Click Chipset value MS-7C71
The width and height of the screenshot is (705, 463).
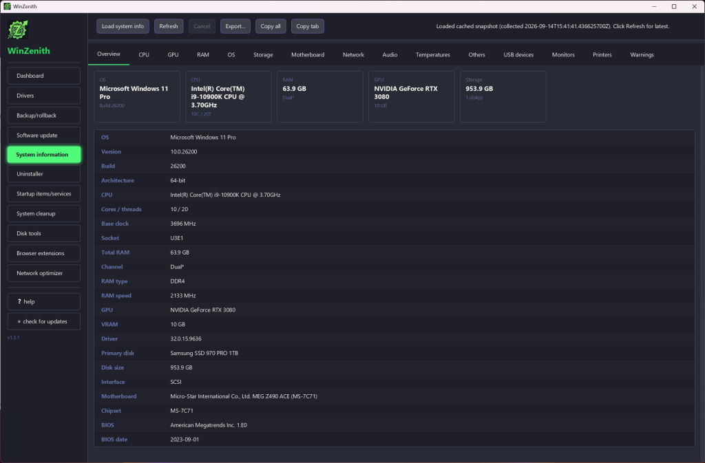click(x=182, y=411)
